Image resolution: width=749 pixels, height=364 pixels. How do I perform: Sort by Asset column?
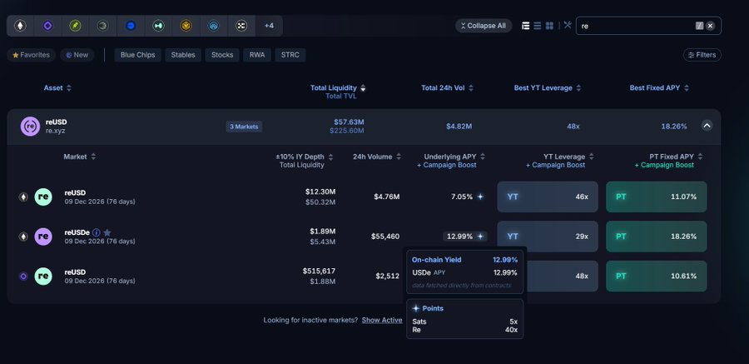pos(57,88)
